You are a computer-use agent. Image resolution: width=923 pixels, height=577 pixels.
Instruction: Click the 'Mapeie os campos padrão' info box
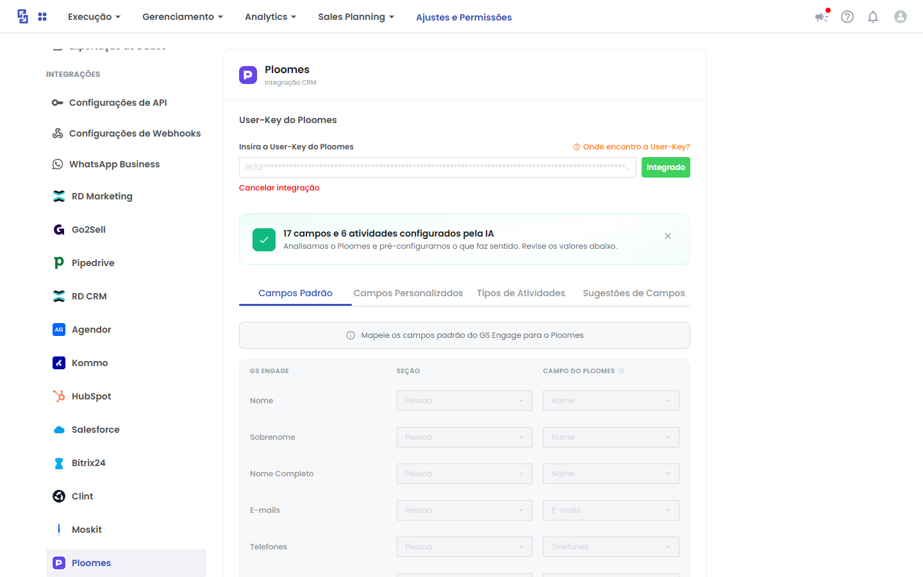point(465,335)
